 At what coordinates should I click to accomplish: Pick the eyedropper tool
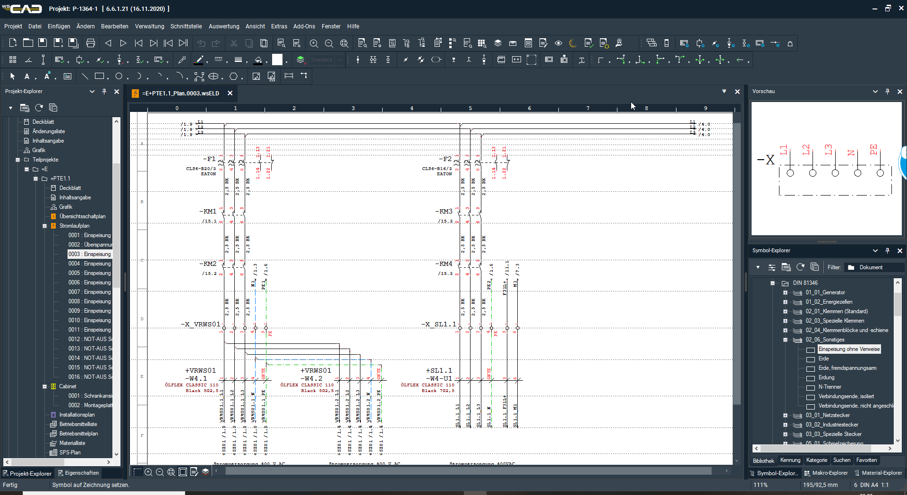point(182,60)
